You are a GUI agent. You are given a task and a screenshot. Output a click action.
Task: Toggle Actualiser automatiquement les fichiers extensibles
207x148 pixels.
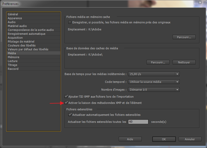point(70,115)
